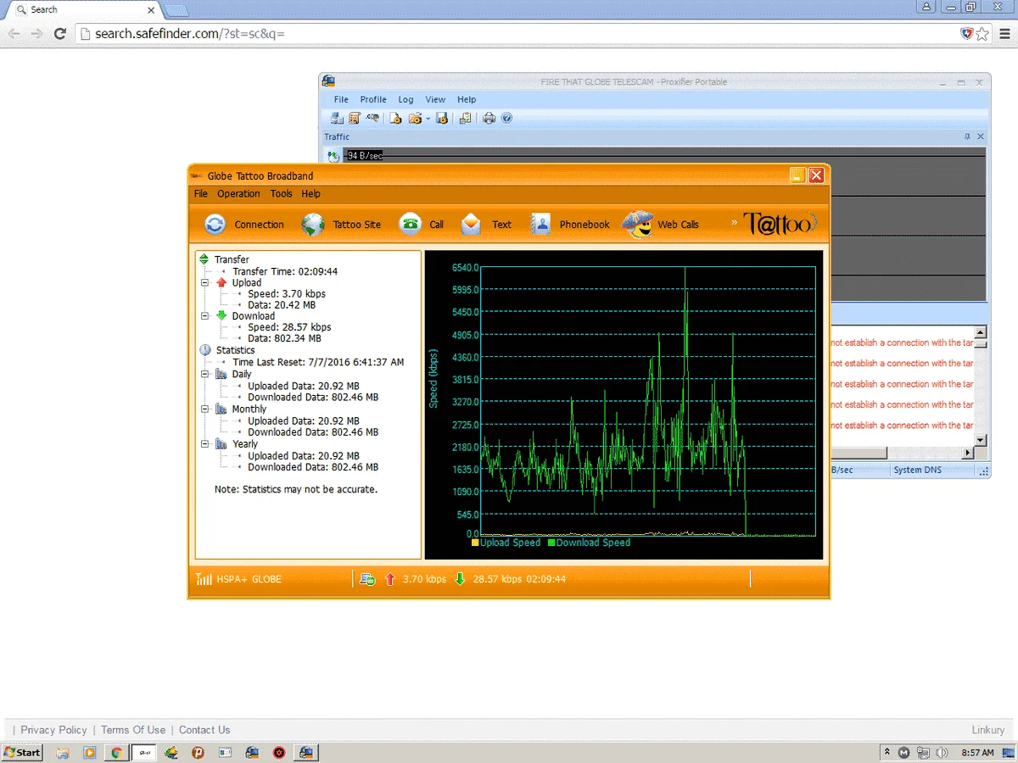The height and width of the screenshot is (763, 1018).
Task: Close the Proxifier Traffic pane
Action: pos(981,136)
